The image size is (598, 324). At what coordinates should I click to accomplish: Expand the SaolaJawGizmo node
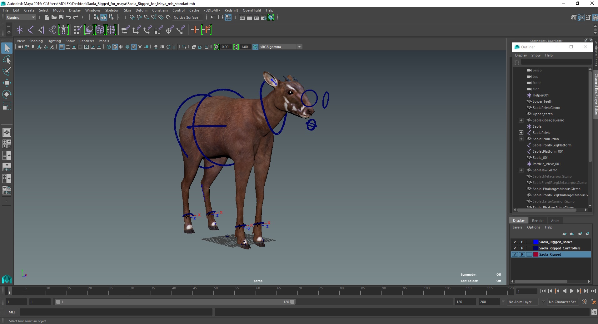click(x=521, y=170)
